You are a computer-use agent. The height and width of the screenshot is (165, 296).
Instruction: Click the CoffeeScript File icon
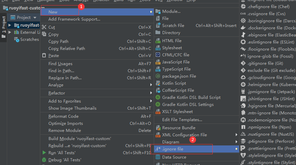[x=158, y=90]
